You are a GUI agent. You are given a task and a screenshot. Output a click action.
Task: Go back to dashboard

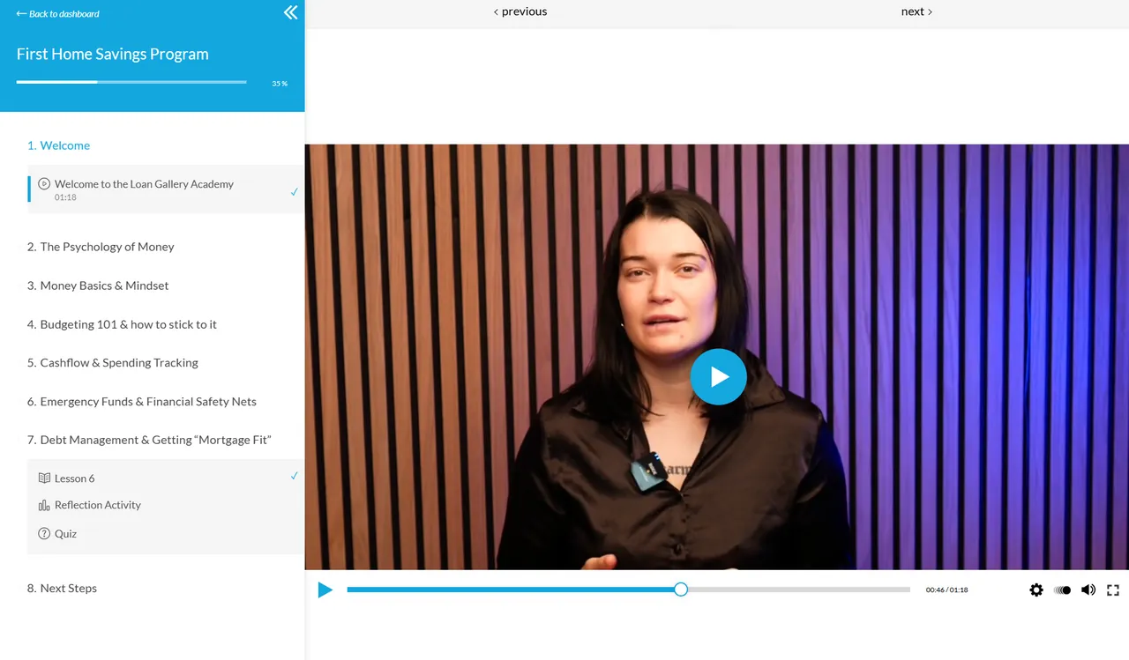(x=57, y=13)
